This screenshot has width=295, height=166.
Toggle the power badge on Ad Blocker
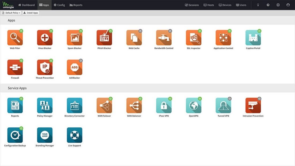tap(81, 61)
